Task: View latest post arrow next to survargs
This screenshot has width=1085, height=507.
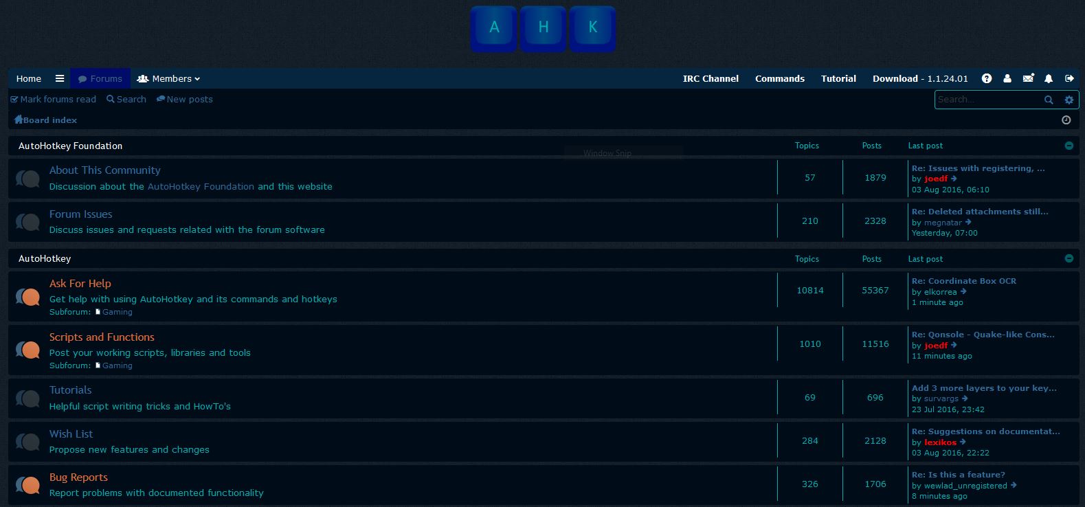Action: [x=965, y=398]
